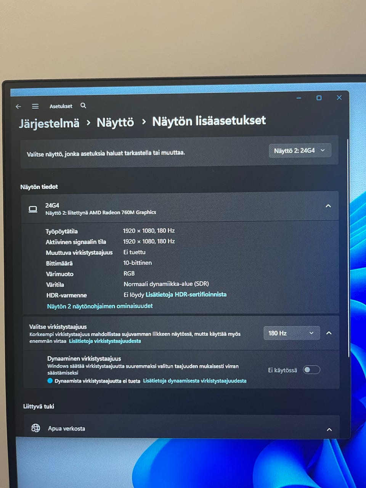Open Settings search magnifier icon
Image resolution: width=366 pixels, height=488 pixels.
click(x=83, y=106)
